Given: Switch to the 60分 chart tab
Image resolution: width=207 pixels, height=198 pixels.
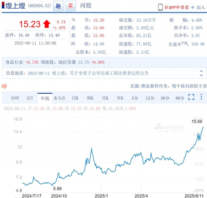Looking at the screenshot, I should coord(180,98).
